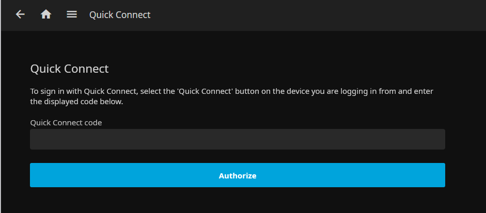Go back using the left arrow icon
Image resolution: width=486 pixels, height=213 pixels.
coord(21,14)
